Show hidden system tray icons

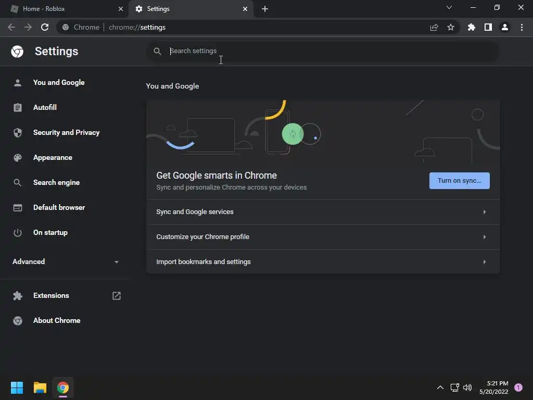(440, 387)
